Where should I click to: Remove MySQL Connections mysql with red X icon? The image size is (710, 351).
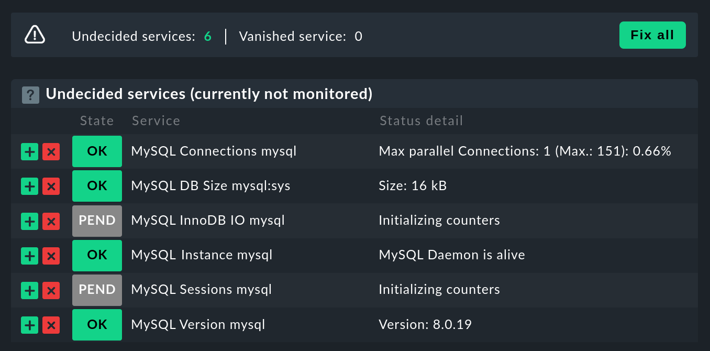(x=51, y=152)
